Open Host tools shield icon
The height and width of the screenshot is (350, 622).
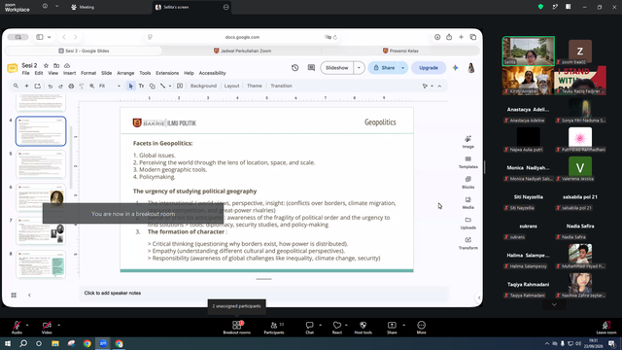[x=363, y=325]
